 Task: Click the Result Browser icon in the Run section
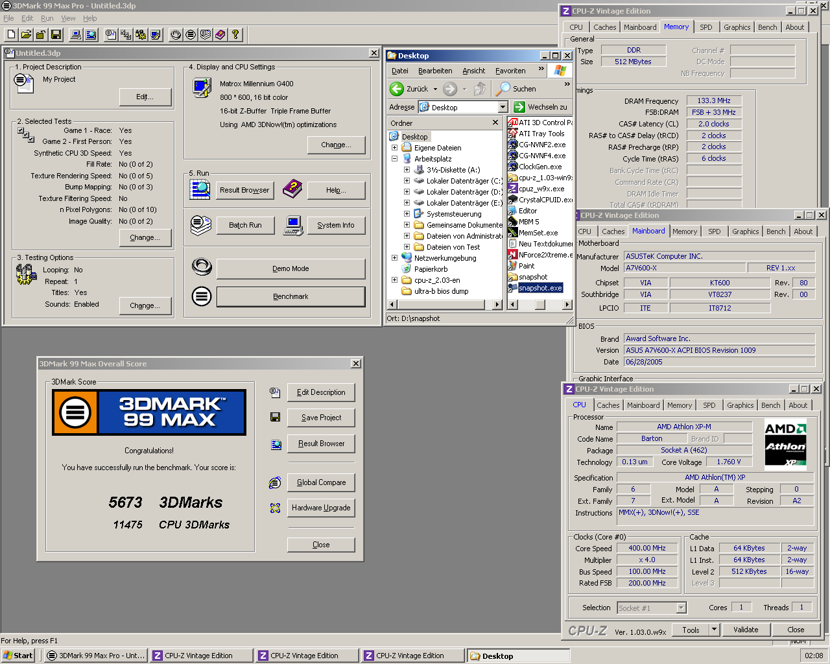[x=200, y=189]
